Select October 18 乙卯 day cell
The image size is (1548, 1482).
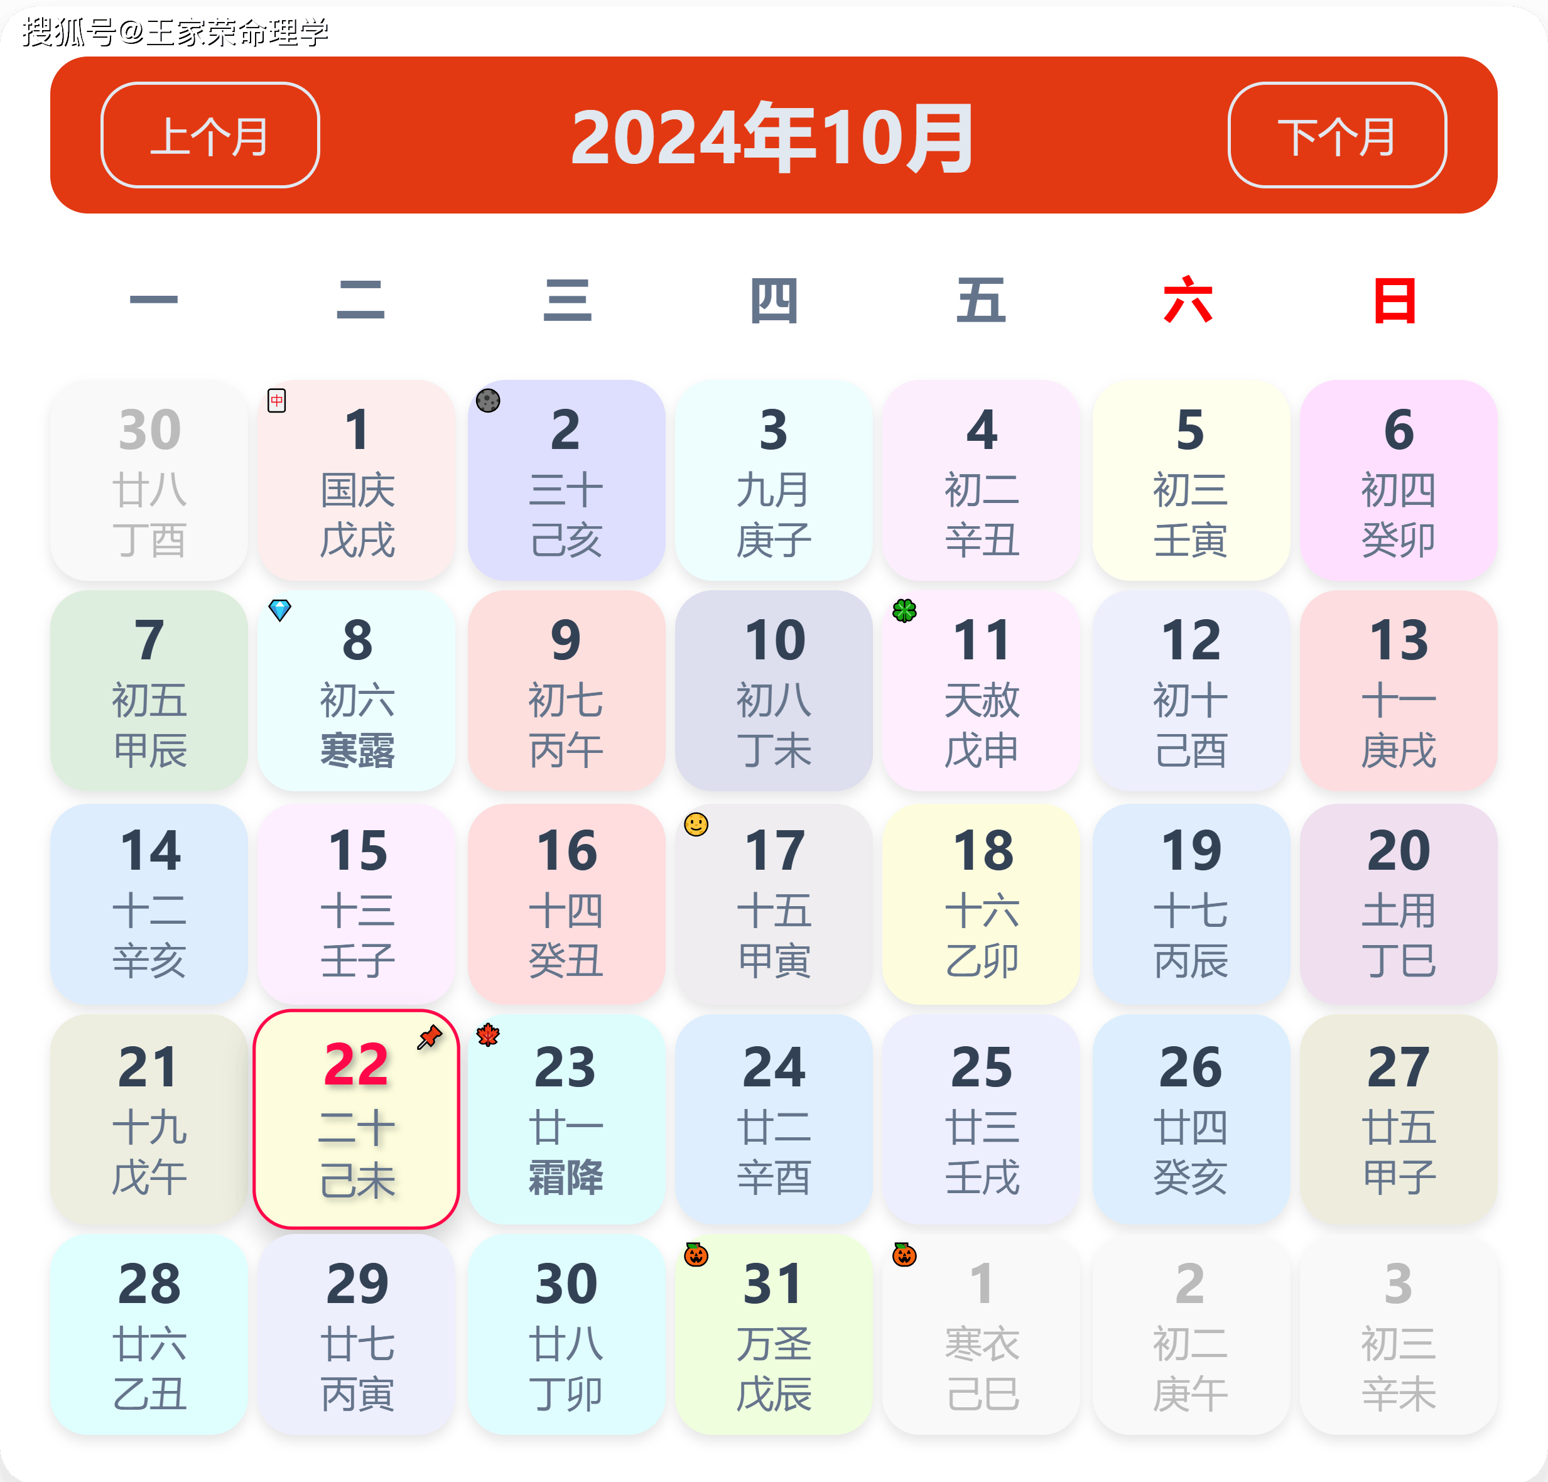[x=982, y=904]
